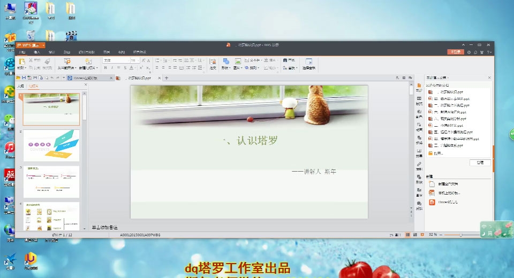Add a new document tab with plus

tap(167, 78)
